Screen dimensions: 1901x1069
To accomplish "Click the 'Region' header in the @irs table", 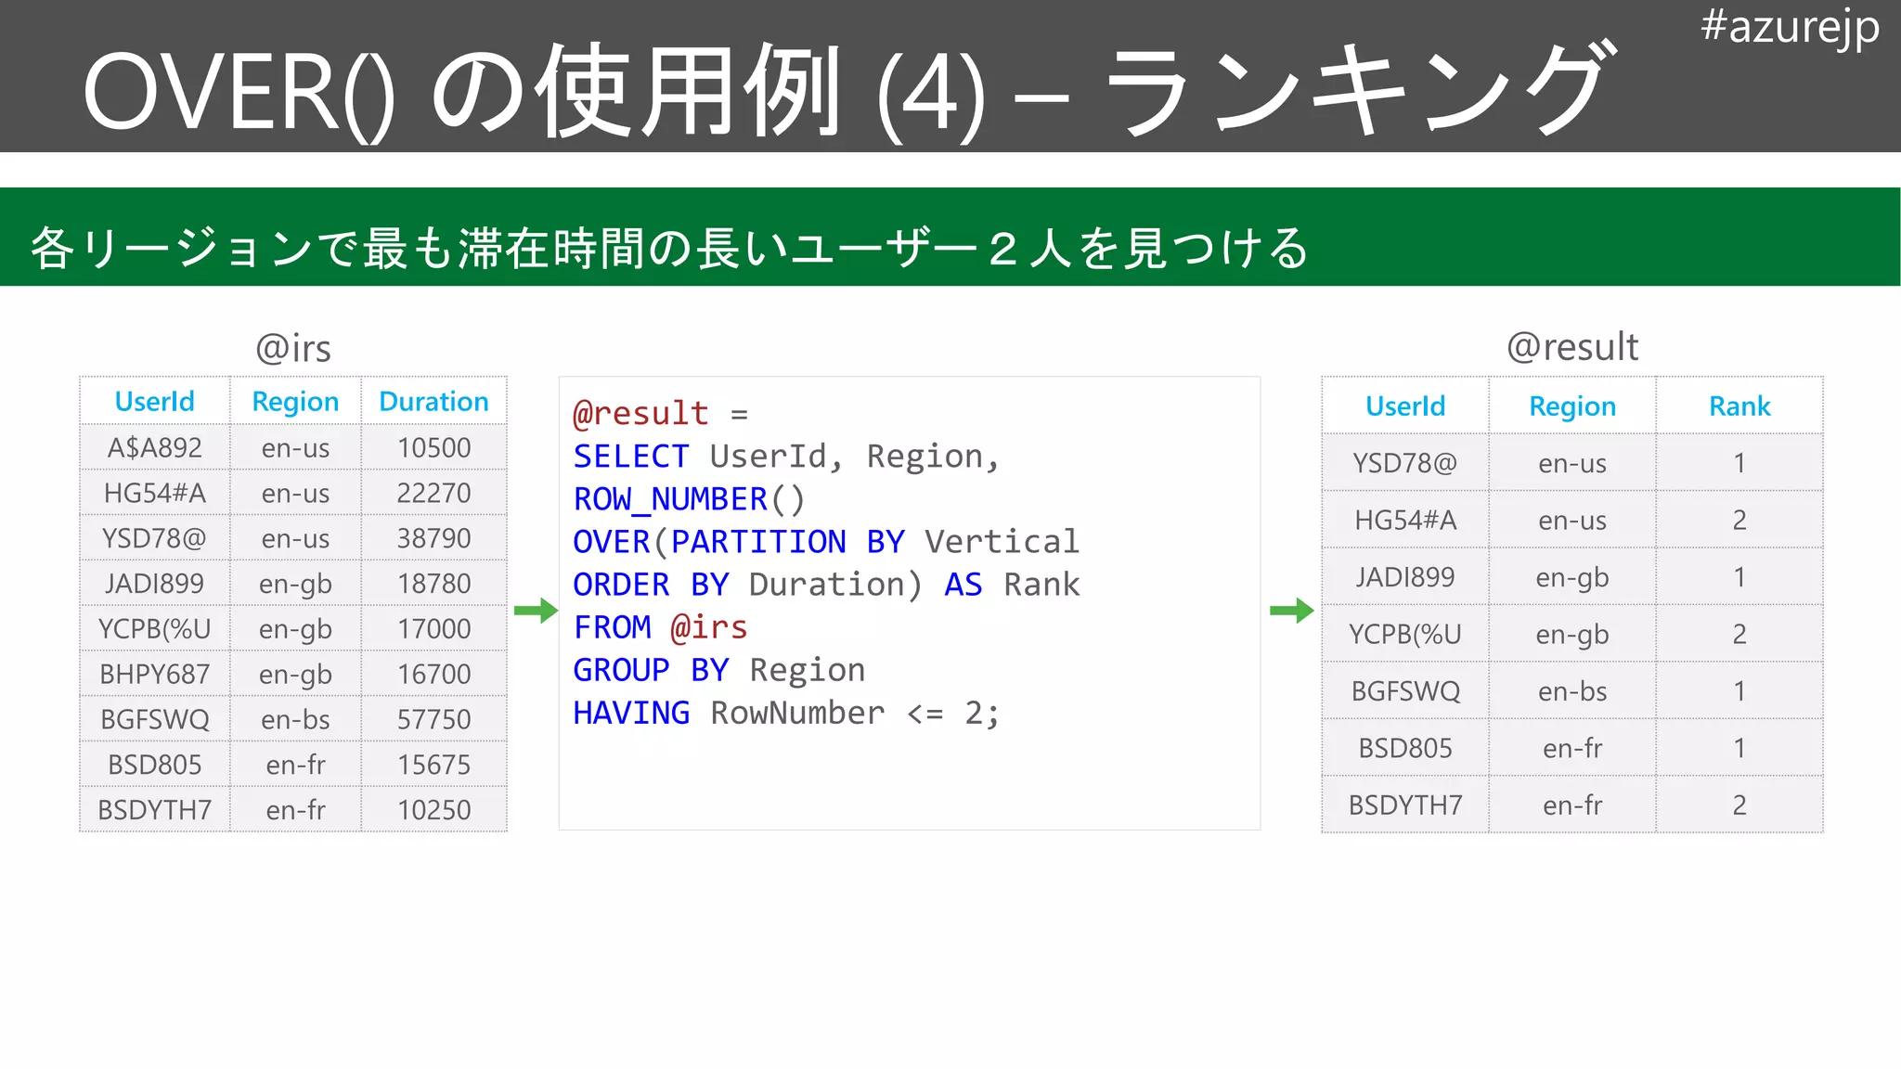I will tap(295, 401).
